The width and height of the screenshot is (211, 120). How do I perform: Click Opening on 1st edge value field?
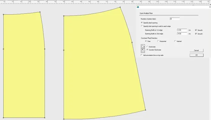[182, 30]
